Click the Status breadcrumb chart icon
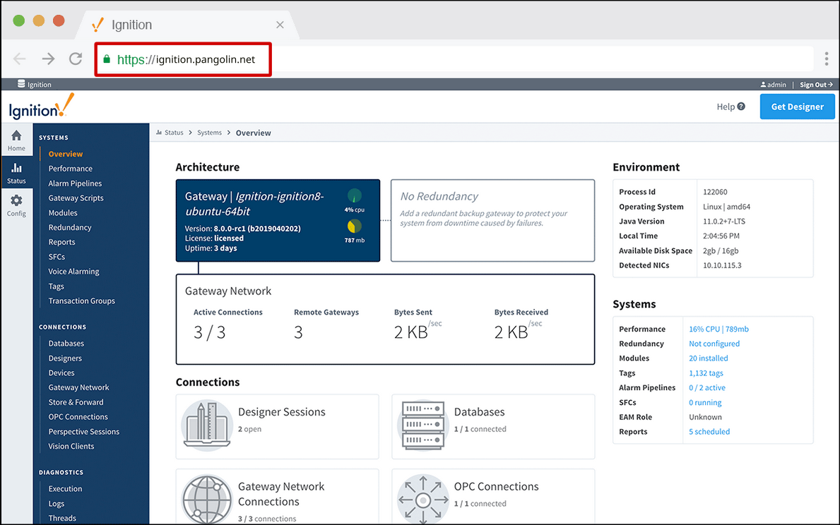Screen dimensions: 840x525 (159, 132)
